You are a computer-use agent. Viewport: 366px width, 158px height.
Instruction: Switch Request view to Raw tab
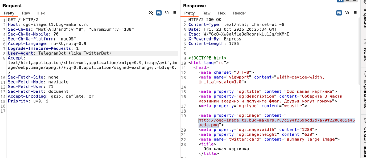tap(26, 13)
